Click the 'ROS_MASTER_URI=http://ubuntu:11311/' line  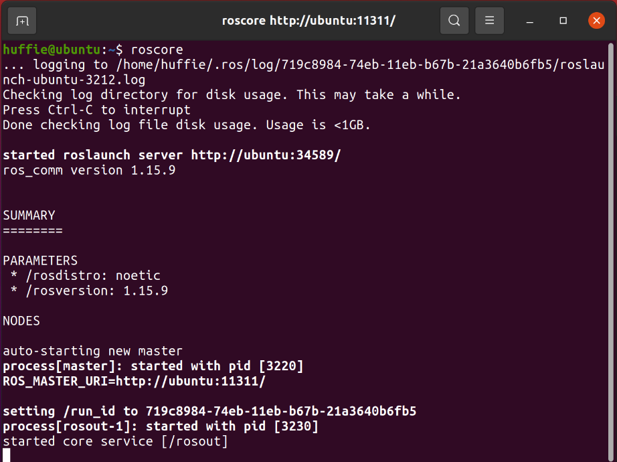coord(135,381)
